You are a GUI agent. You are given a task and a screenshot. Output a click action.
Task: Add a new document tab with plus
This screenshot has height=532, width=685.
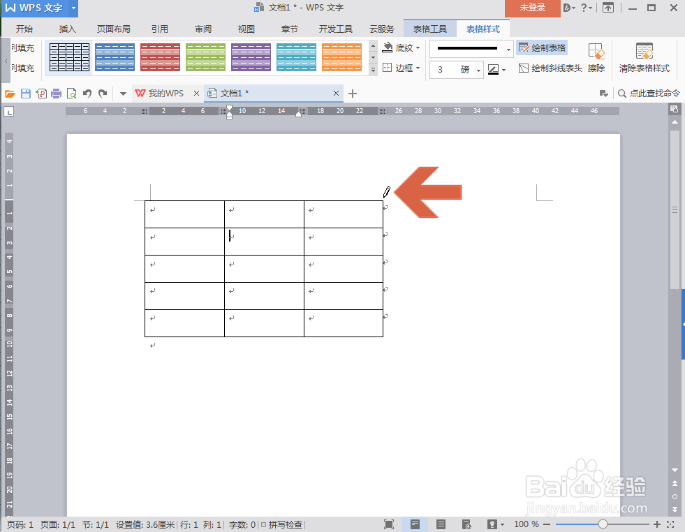click(353, 94)
